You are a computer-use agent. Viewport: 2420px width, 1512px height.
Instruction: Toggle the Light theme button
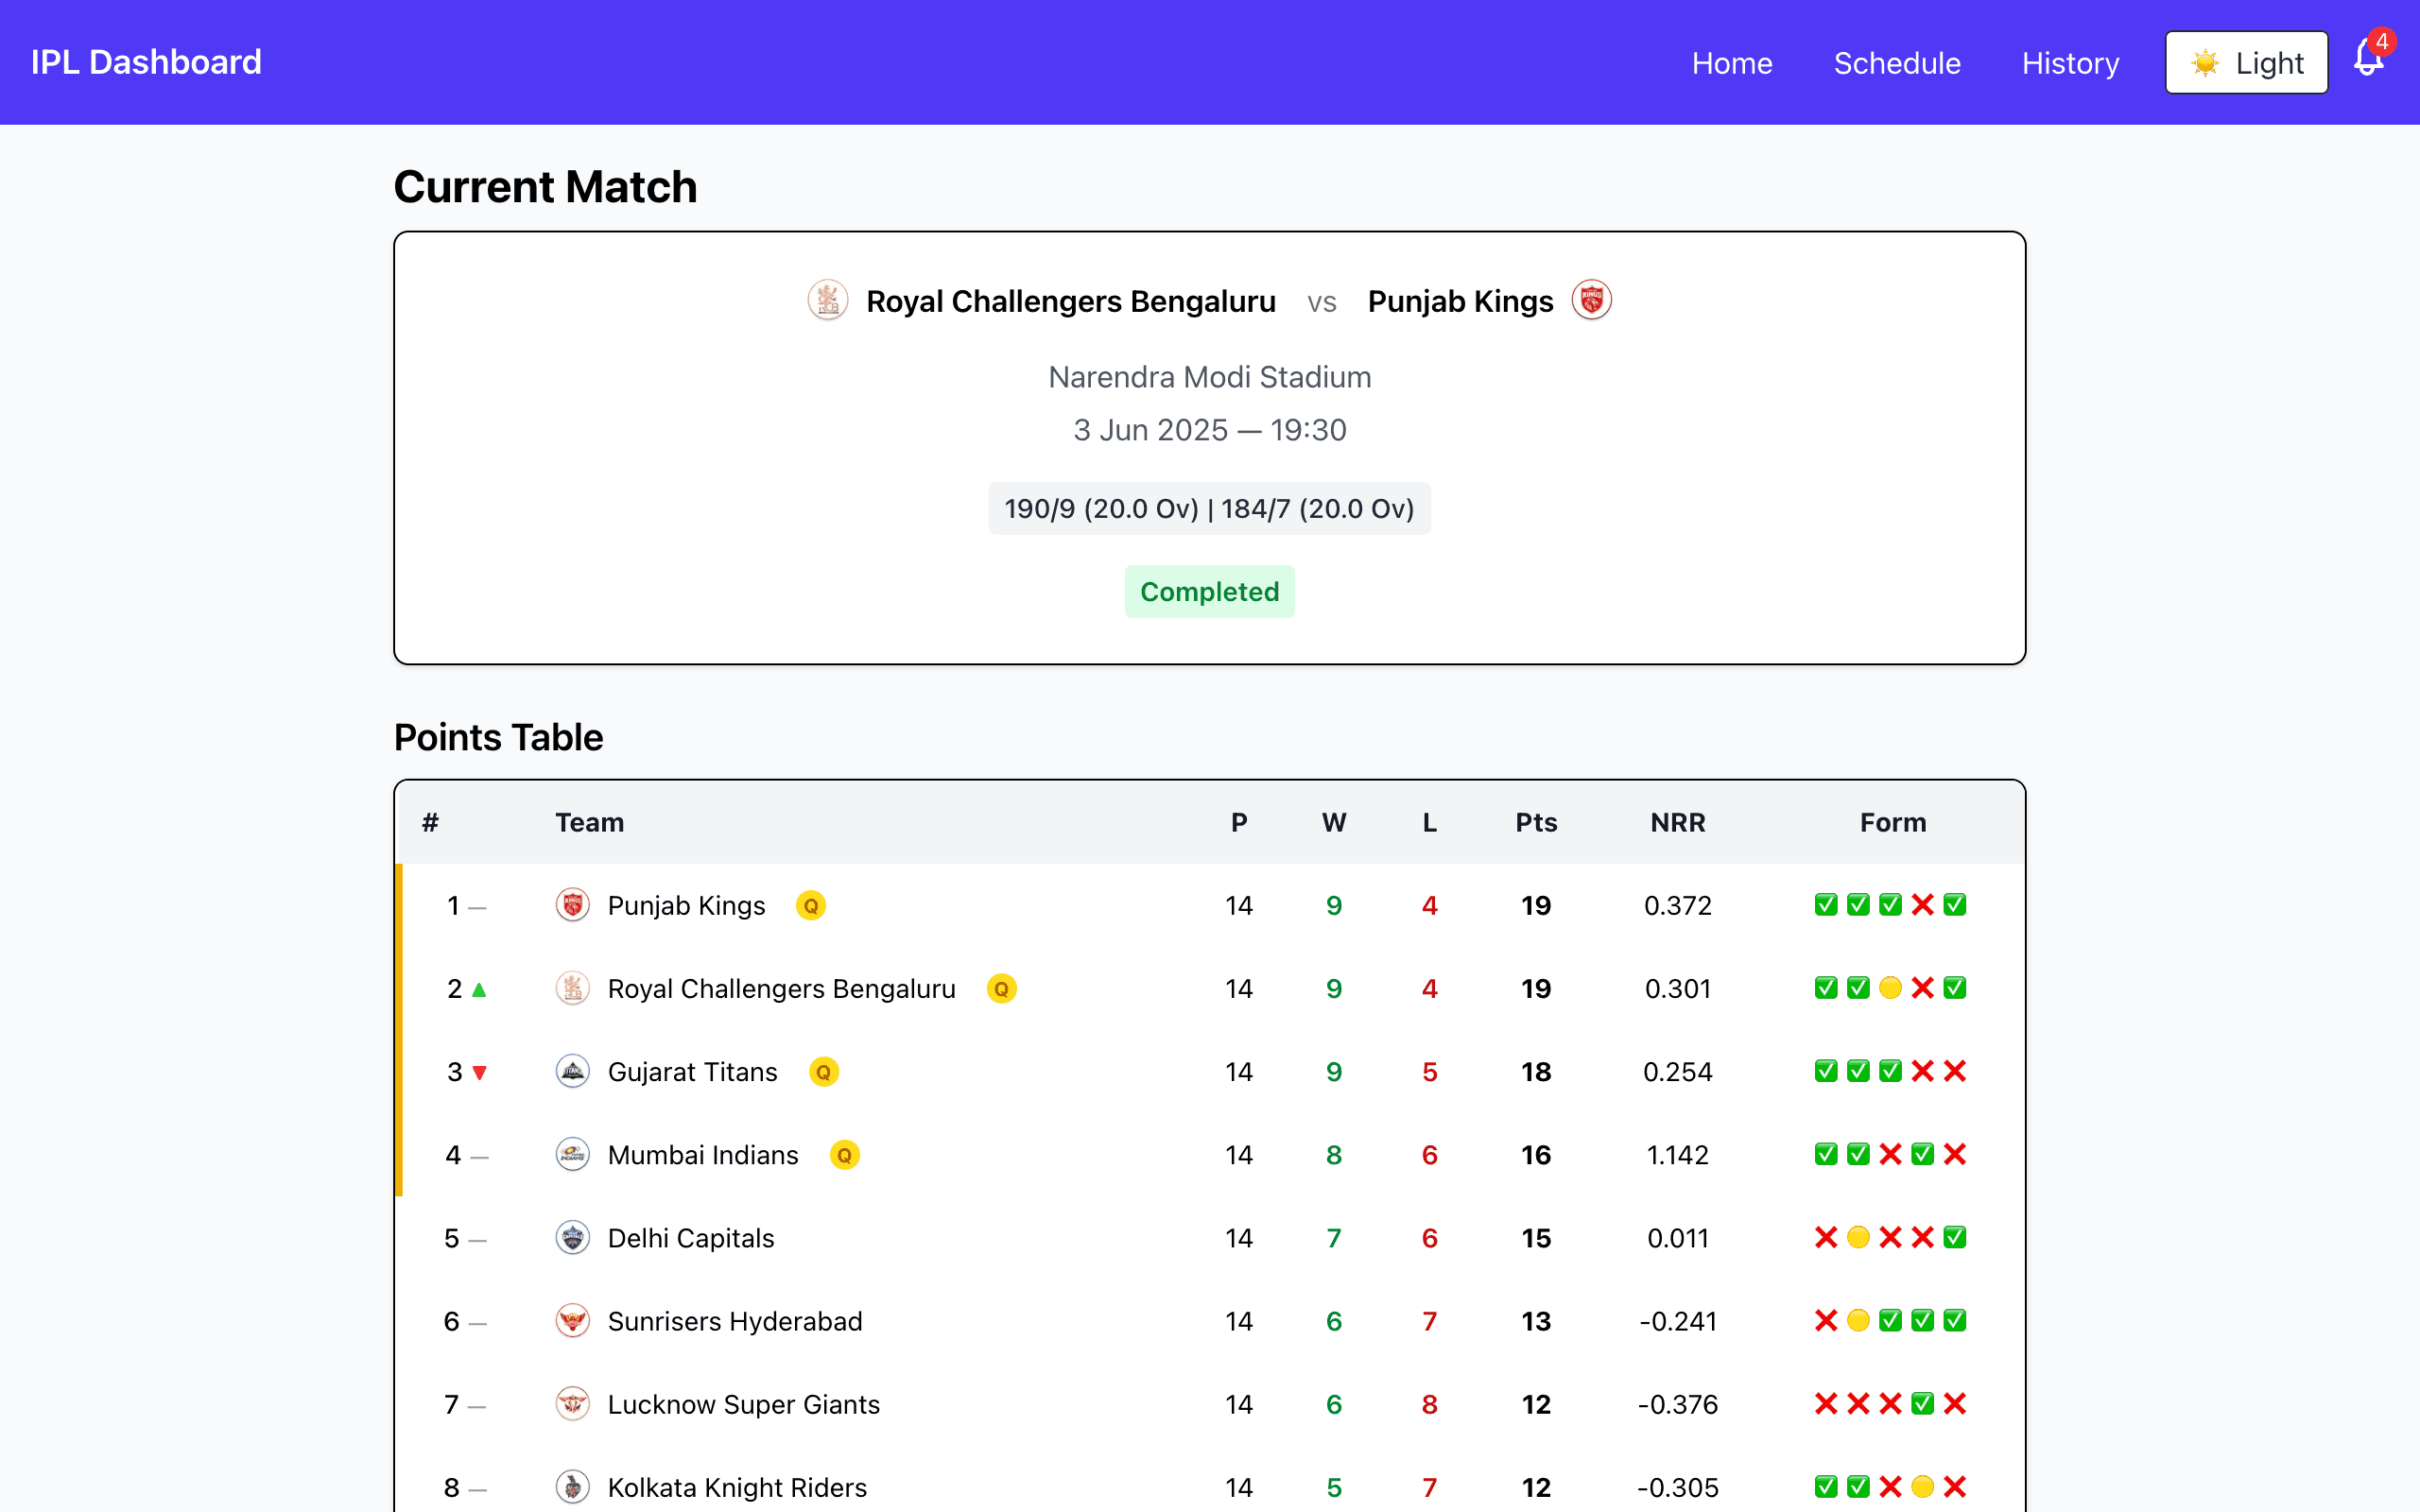tap(2246, 63)
